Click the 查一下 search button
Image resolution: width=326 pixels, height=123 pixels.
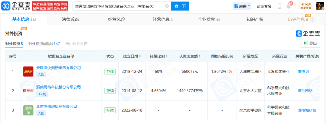(x=180, y=6)
